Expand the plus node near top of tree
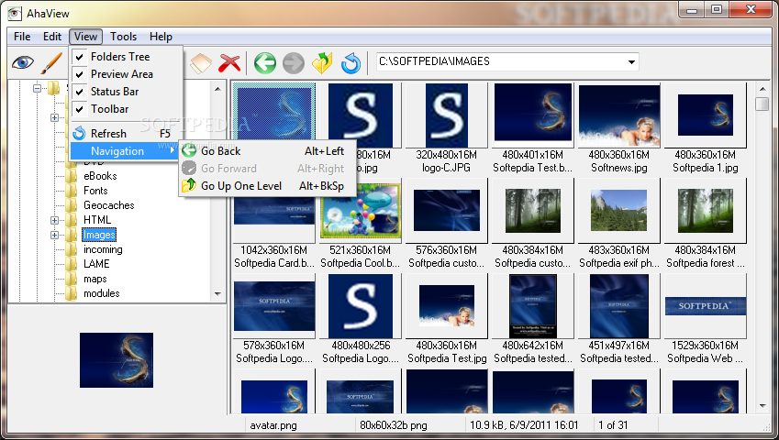This screenshot has height=440, width=779. click(x=55, y=117)
